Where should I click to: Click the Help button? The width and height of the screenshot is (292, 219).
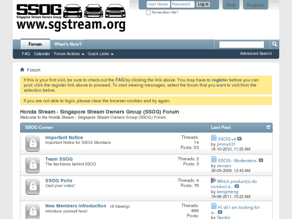231,5
